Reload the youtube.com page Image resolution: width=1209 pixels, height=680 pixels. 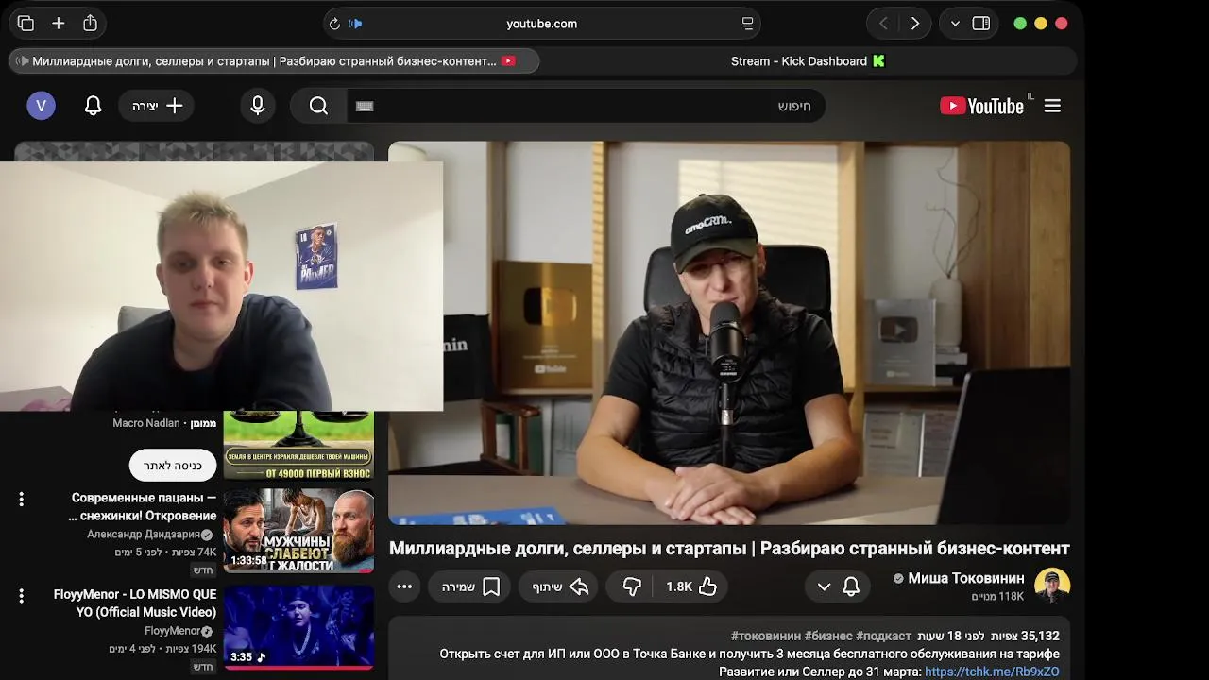pos(333,24)
